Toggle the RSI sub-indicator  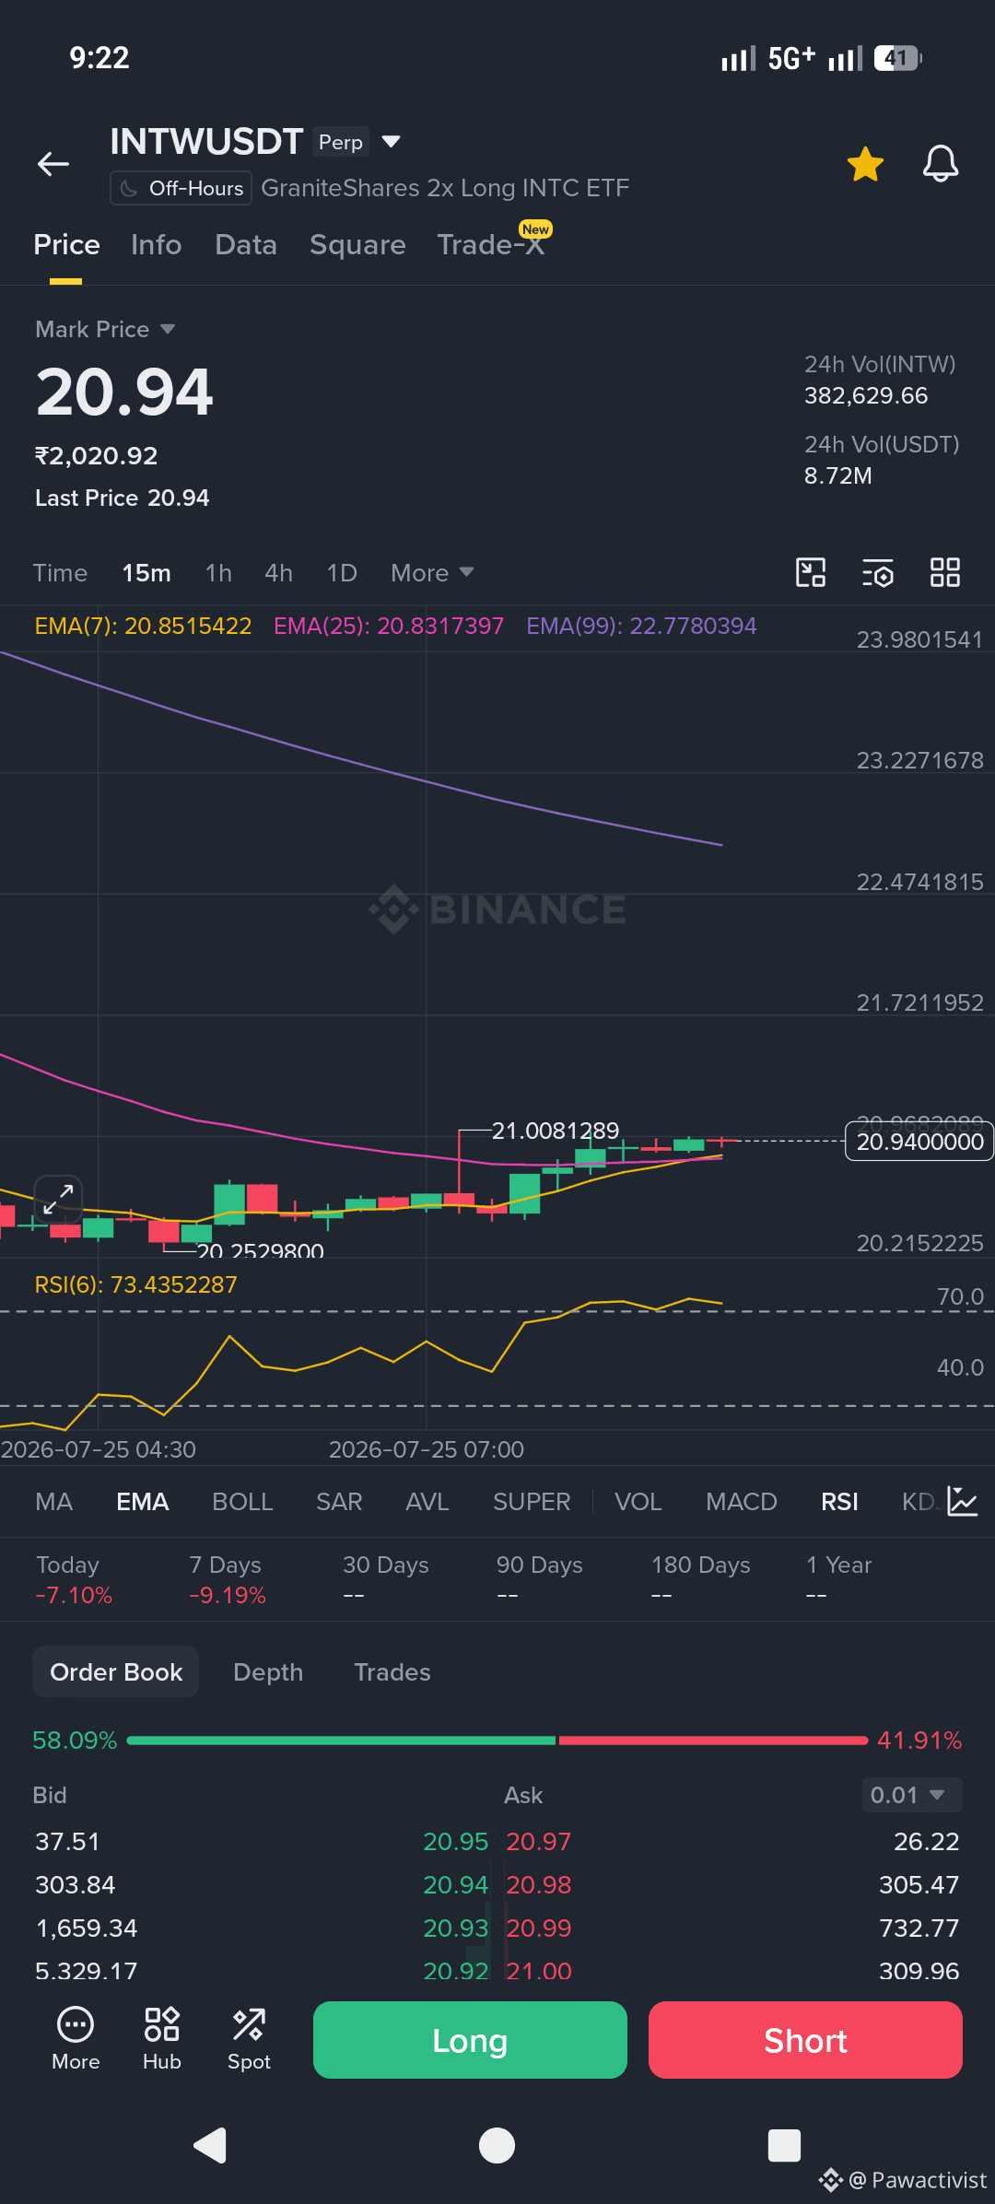839,1502
